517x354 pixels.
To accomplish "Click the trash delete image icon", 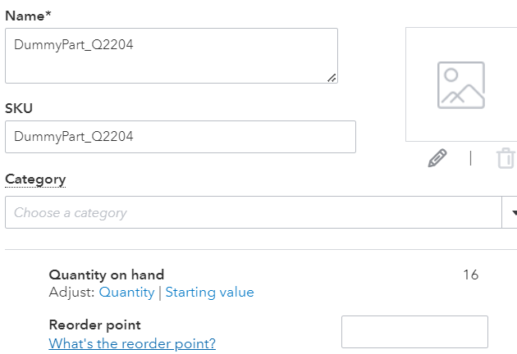I will [506, 158].
